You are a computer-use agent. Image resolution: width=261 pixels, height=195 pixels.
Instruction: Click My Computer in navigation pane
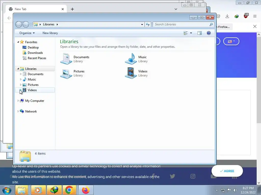35,101
